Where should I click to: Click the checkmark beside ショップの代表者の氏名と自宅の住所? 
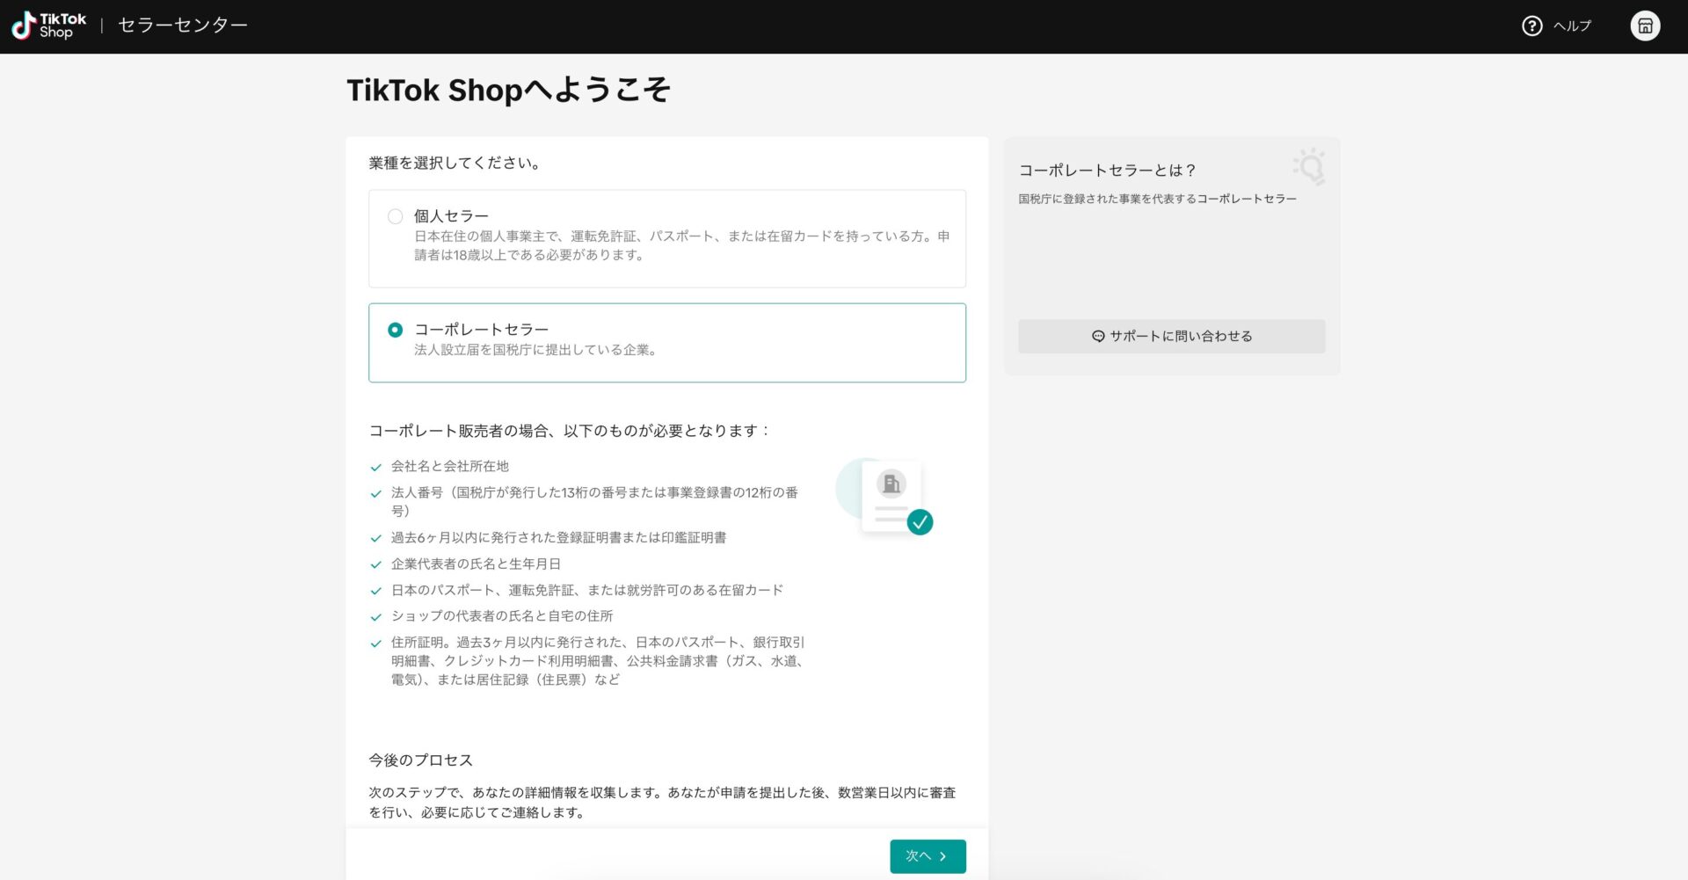point(376,616)
